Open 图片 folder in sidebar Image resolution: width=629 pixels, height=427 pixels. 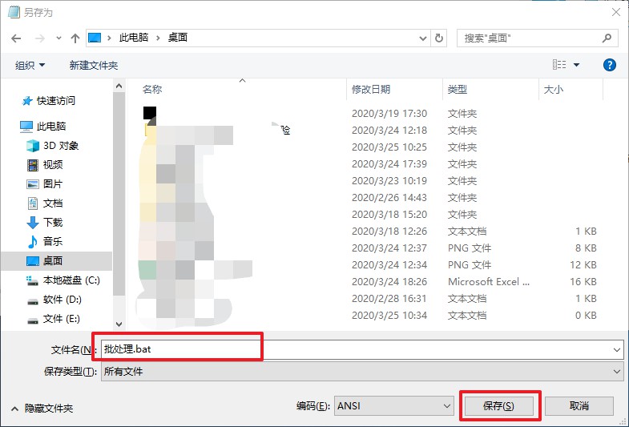click(x=45, y=184)
